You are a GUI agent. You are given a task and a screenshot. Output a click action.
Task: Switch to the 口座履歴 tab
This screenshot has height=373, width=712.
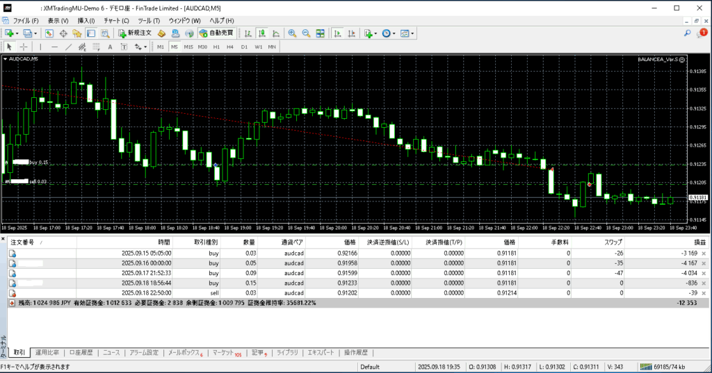(81, 353)
